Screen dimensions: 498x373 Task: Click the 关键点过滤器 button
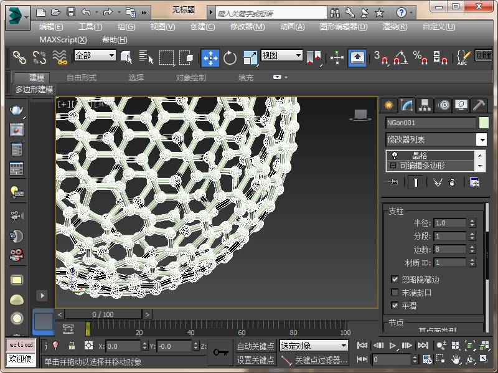coord(321,360)
